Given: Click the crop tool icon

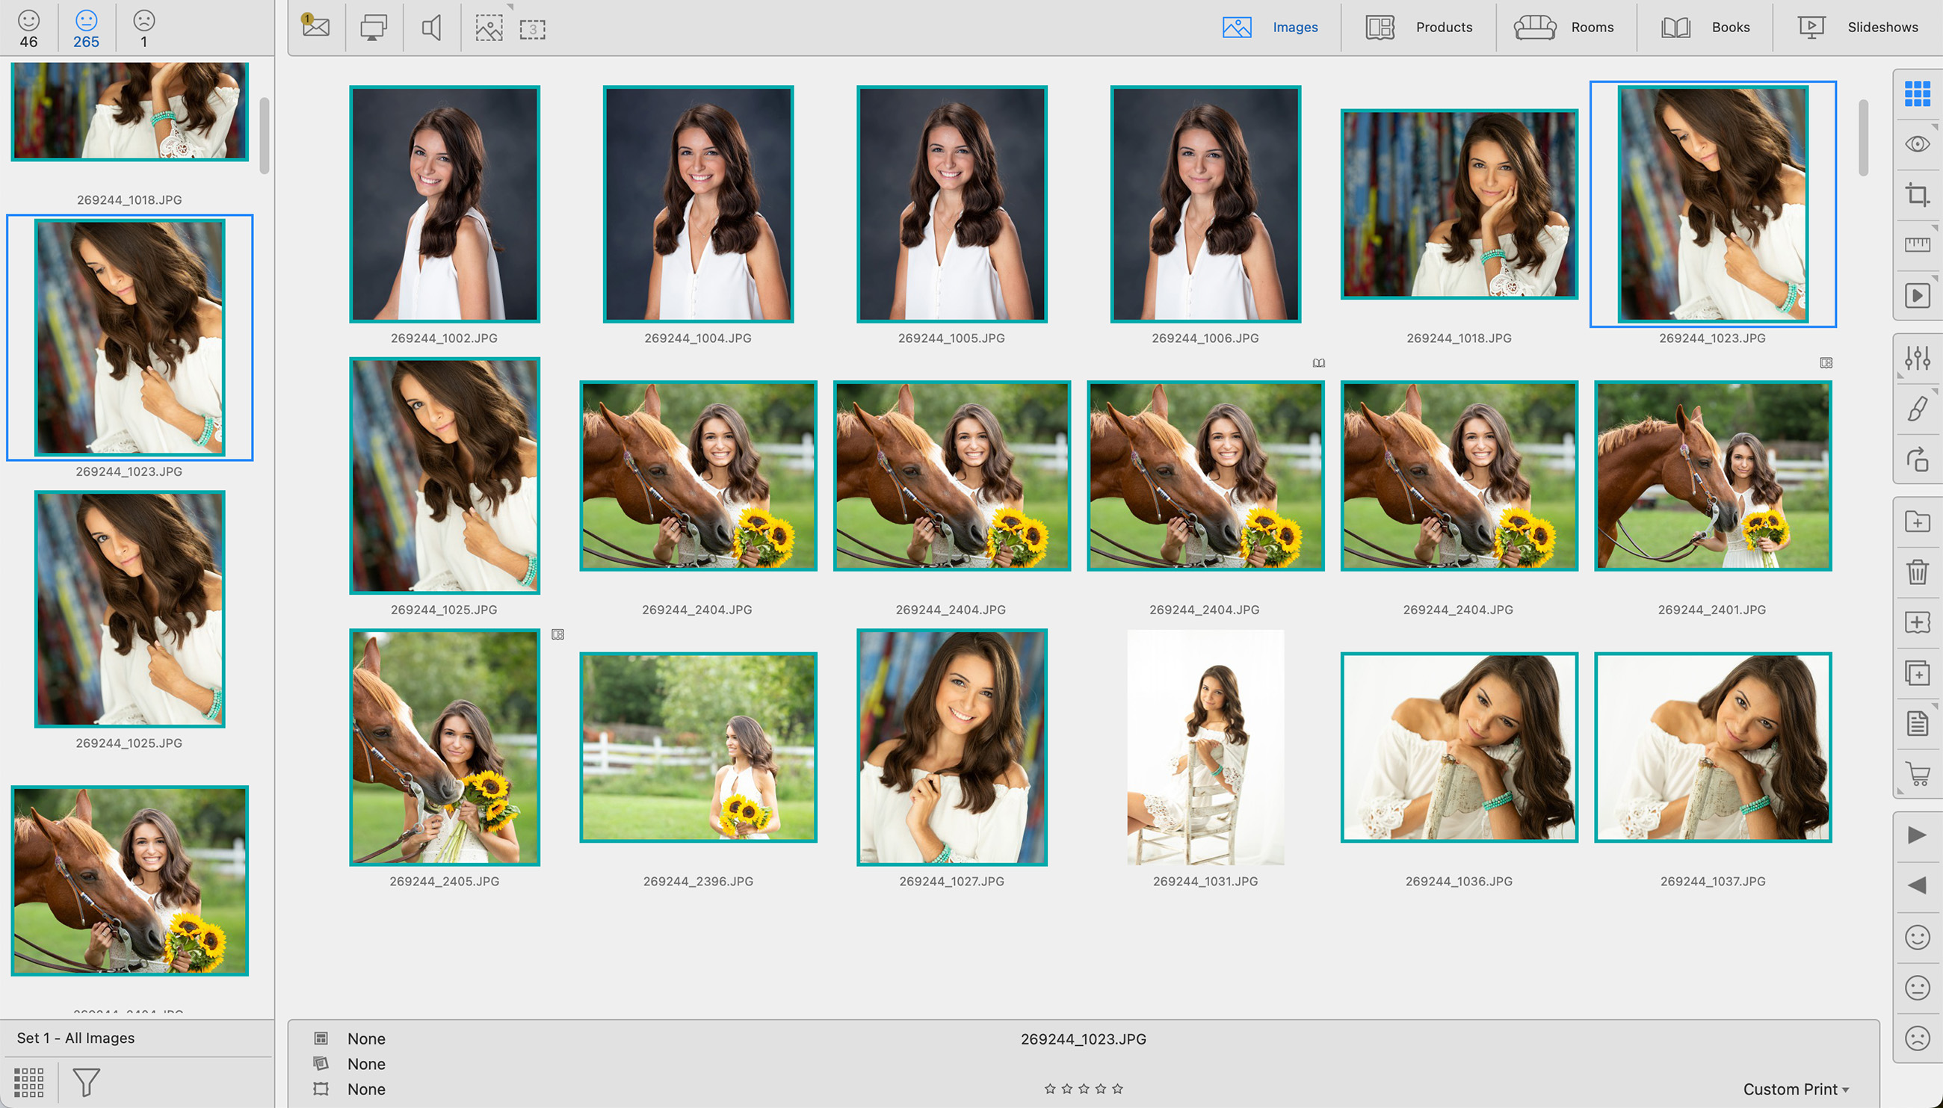Looking at the screenshot, I should (1917, 195).
